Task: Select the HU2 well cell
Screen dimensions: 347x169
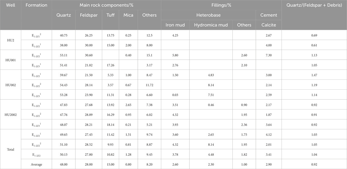Action: click(x=10, y=40)
